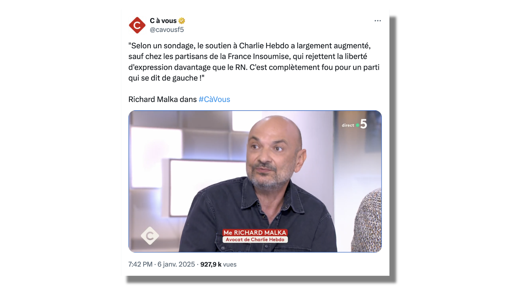
Task: Click the C diamond watermark in video
Action: 150,236
